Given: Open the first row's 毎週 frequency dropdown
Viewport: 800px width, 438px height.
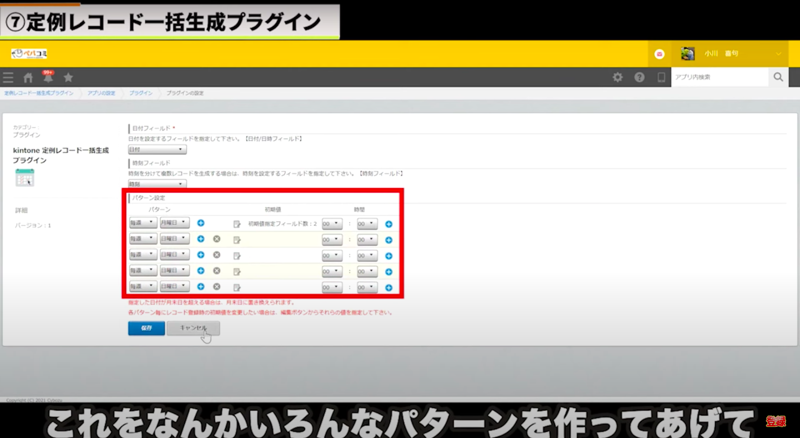Looking at the screenshot, I should click(x=143, y=223).
